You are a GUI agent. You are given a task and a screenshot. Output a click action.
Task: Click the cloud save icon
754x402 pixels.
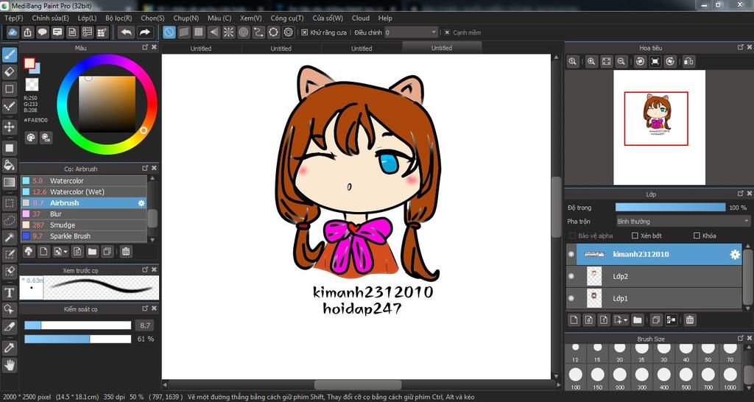[x=13, y=32]
